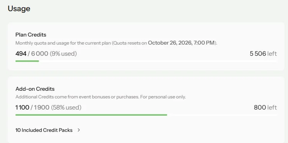Image resolution: width=288 pixels, height=143 pixels.
Task: Click empty area of Plan Credits card
Action: click(165, 33)
